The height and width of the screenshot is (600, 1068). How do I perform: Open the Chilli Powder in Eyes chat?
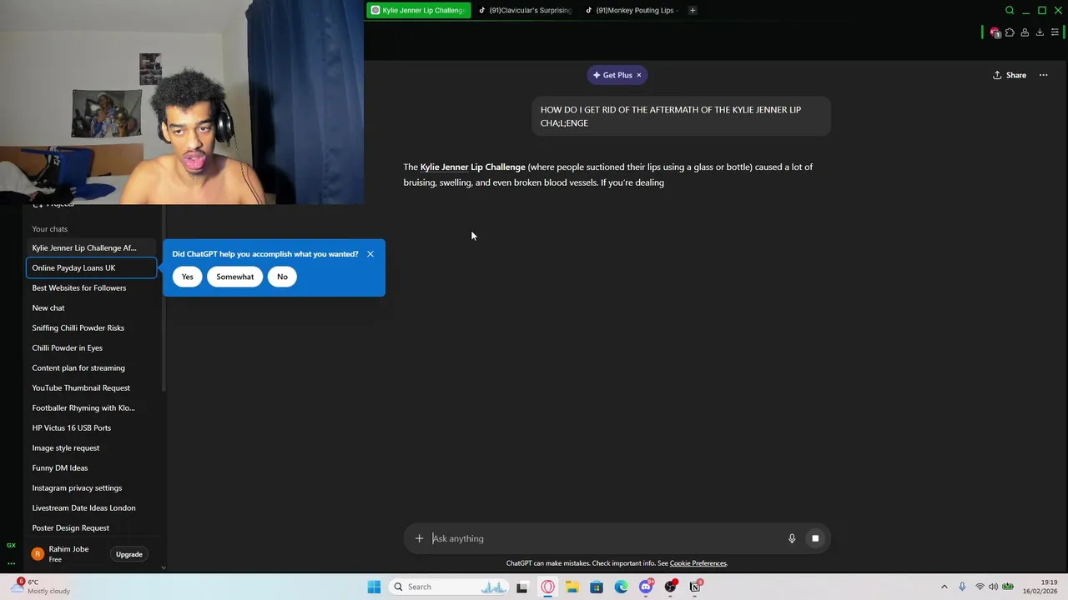tap(91, 347)
